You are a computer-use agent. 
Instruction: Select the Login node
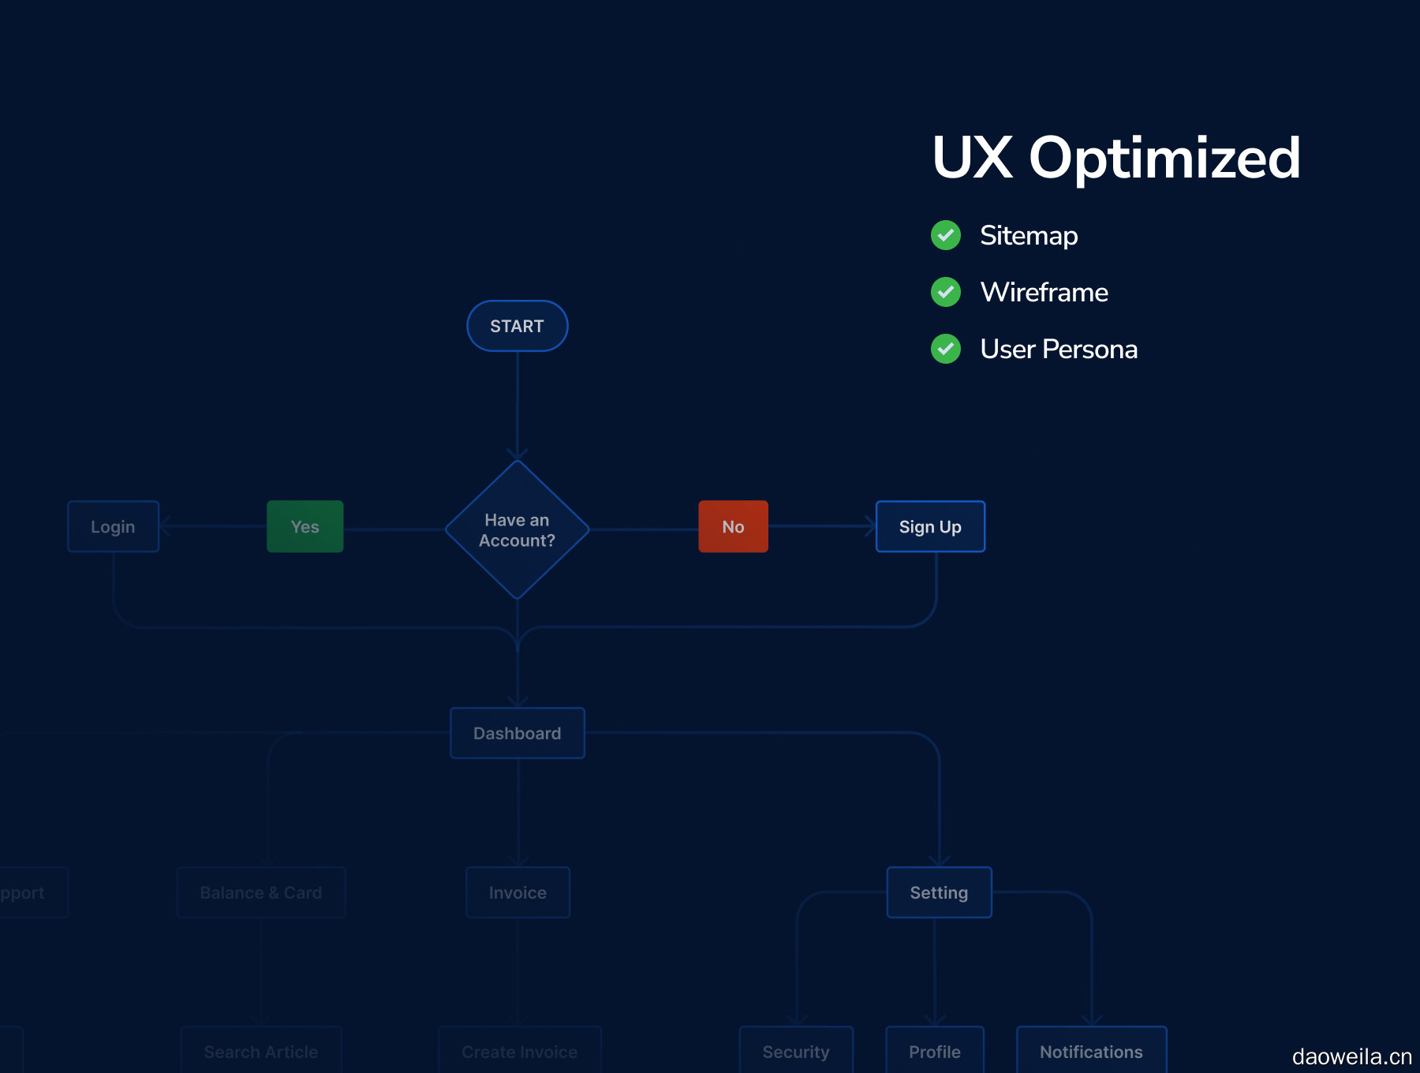pyautogui.click(x=113, y=526)
